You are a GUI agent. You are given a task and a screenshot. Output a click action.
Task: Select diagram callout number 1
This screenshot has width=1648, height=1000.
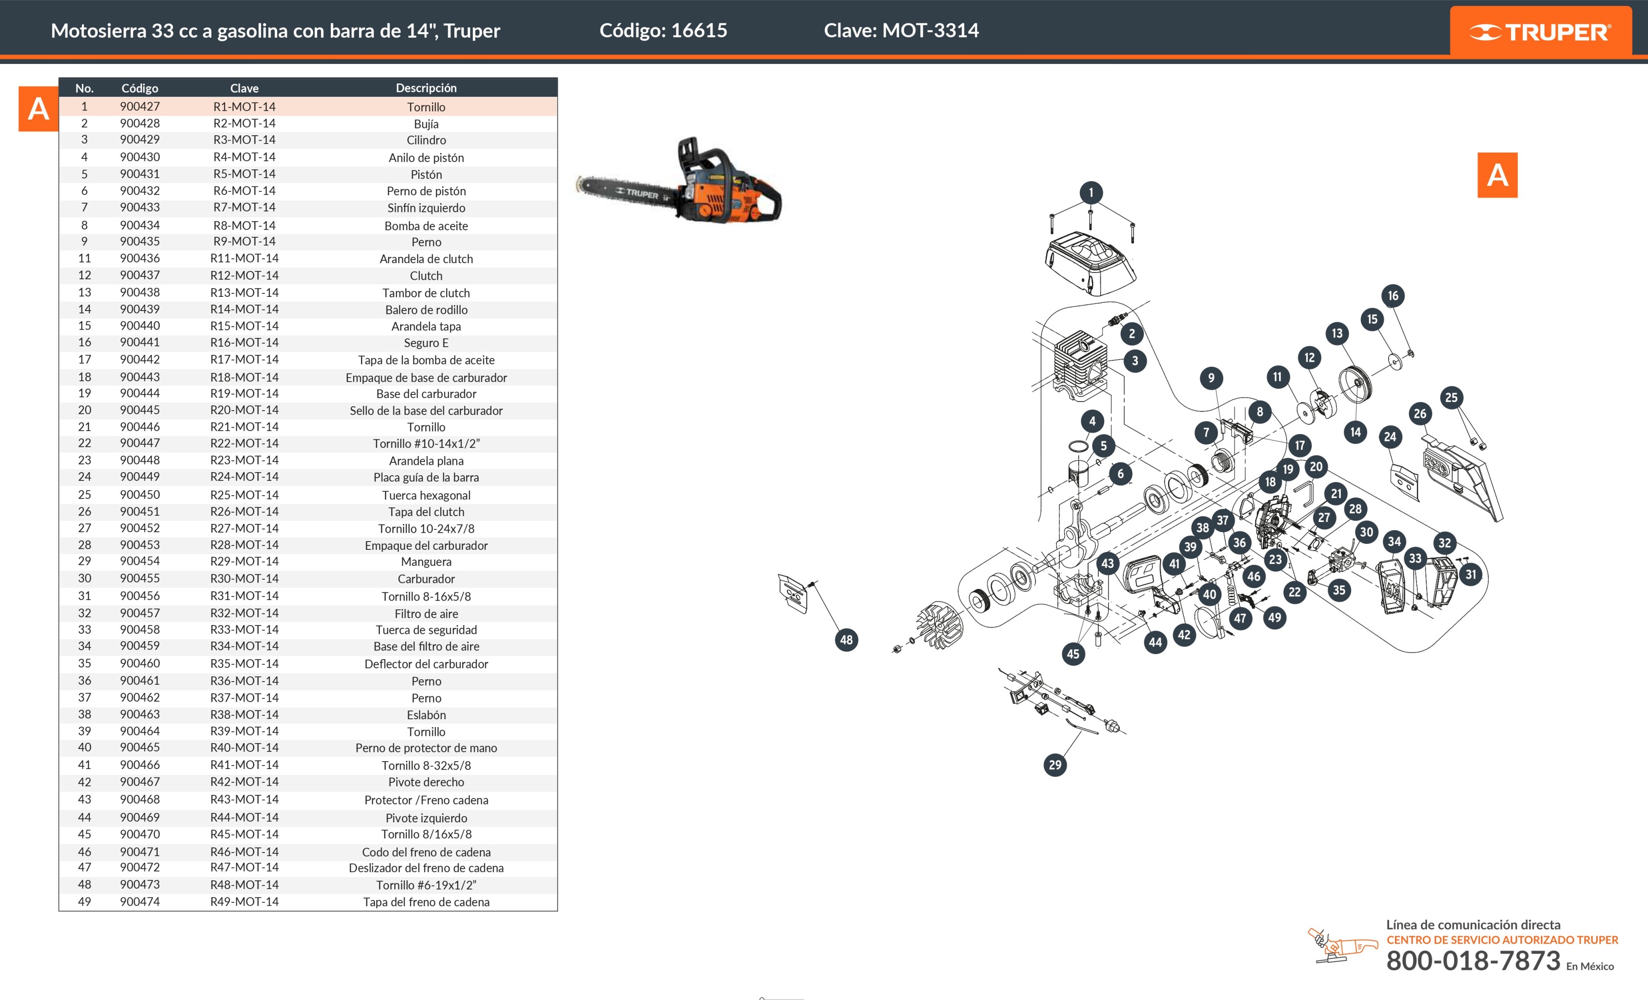tap(1091, 192)
